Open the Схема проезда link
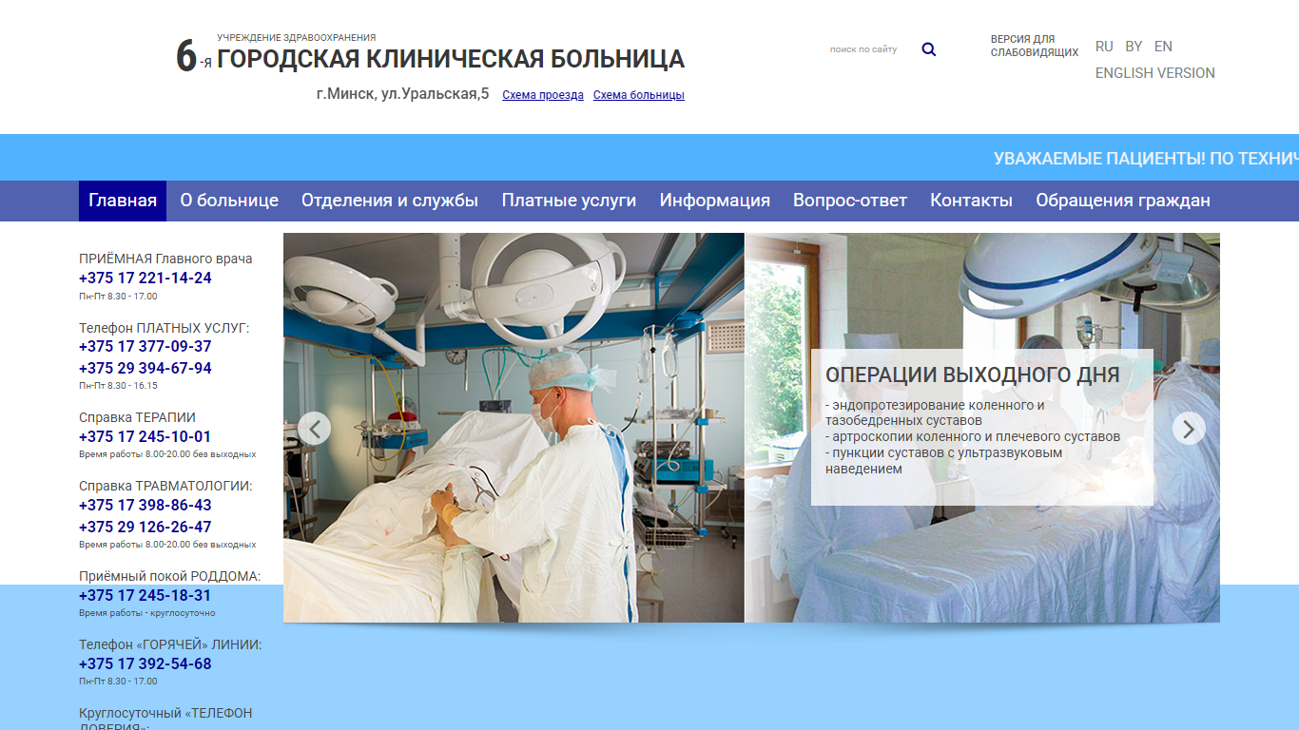 click(543, 95)
